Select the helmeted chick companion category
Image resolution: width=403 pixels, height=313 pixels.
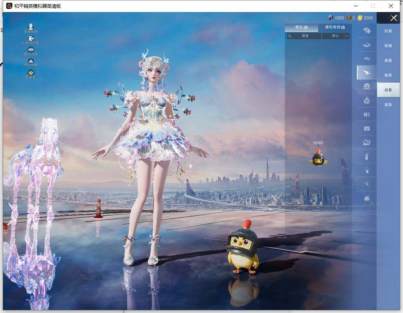point(367,100)
